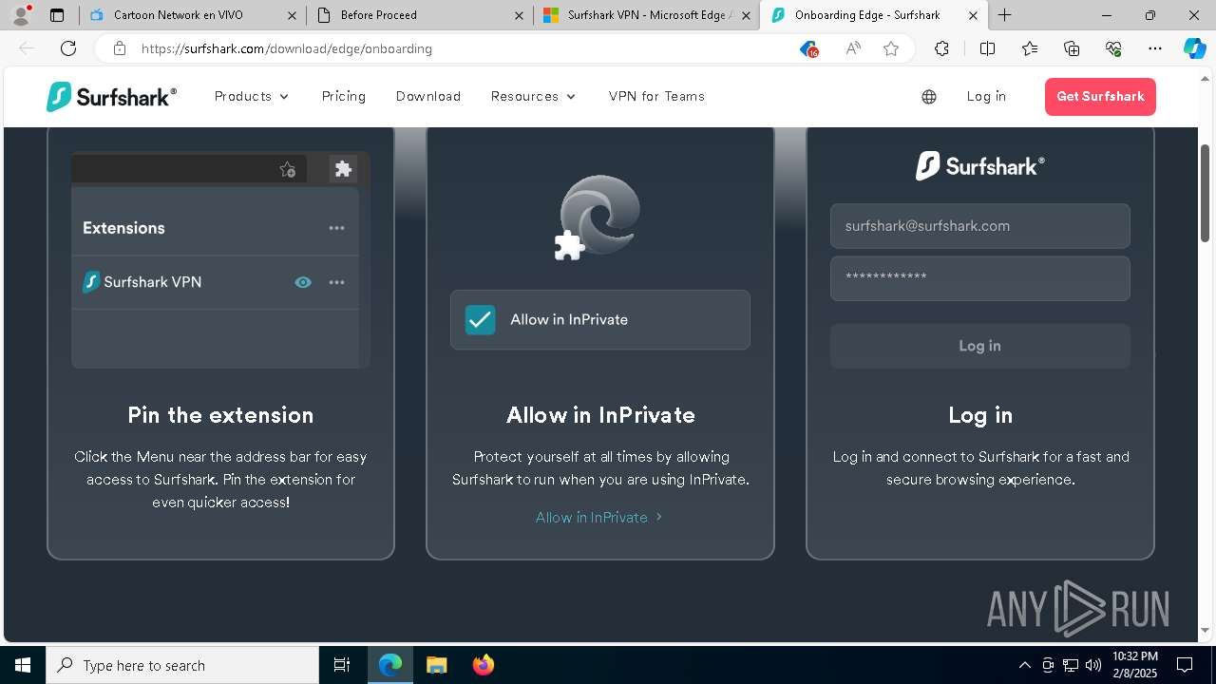The image size is (1216, 684).
Task: Toggle the Allow in InPrivate checkbox
Action: click(x=480, y=319)
